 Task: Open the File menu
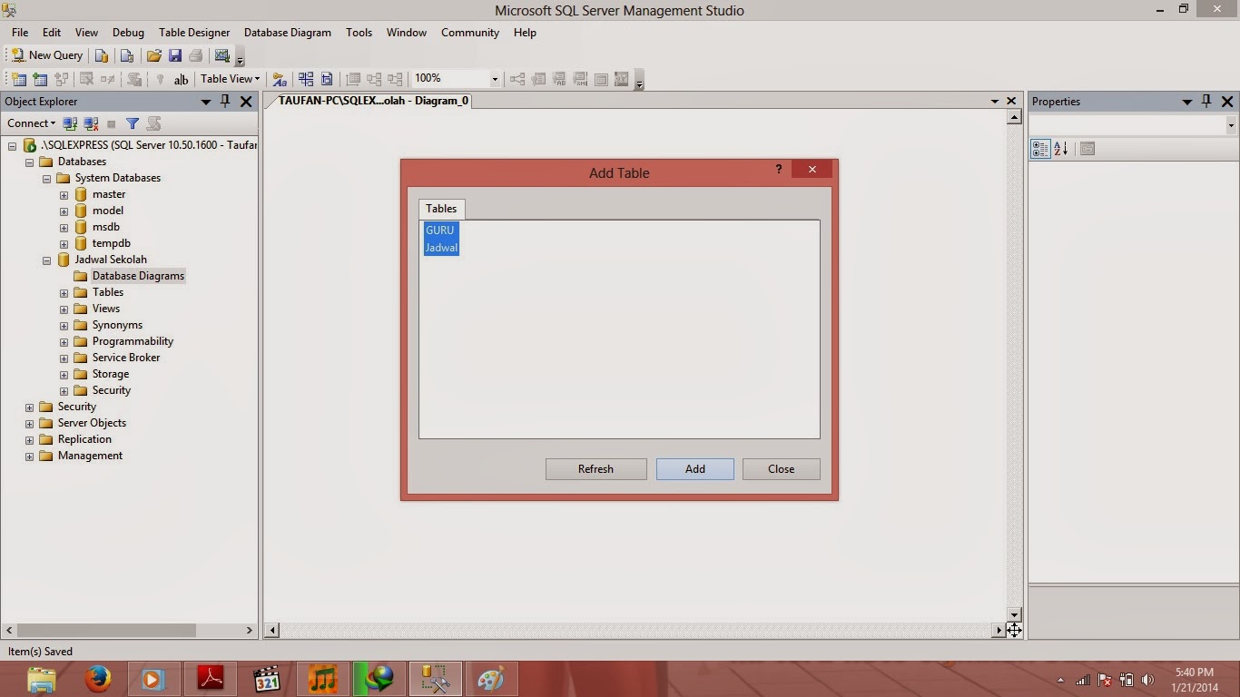click(x=20, y=32)
